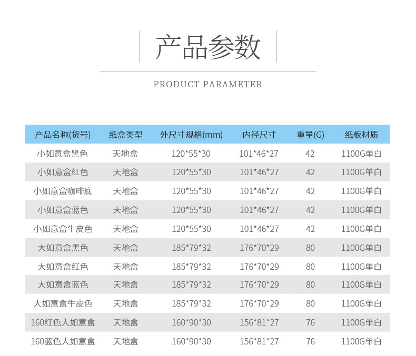Click 120*55*30 in 小如意盒蓝色 row
Viewport: 416px width, 356px height.
coord(191,210)
